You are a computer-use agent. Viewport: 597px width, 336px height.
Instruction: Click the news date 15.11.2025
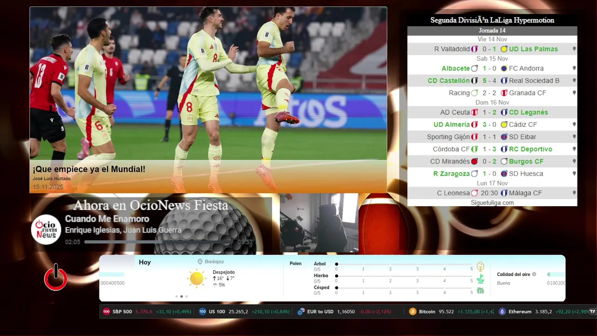pos(48,187)
